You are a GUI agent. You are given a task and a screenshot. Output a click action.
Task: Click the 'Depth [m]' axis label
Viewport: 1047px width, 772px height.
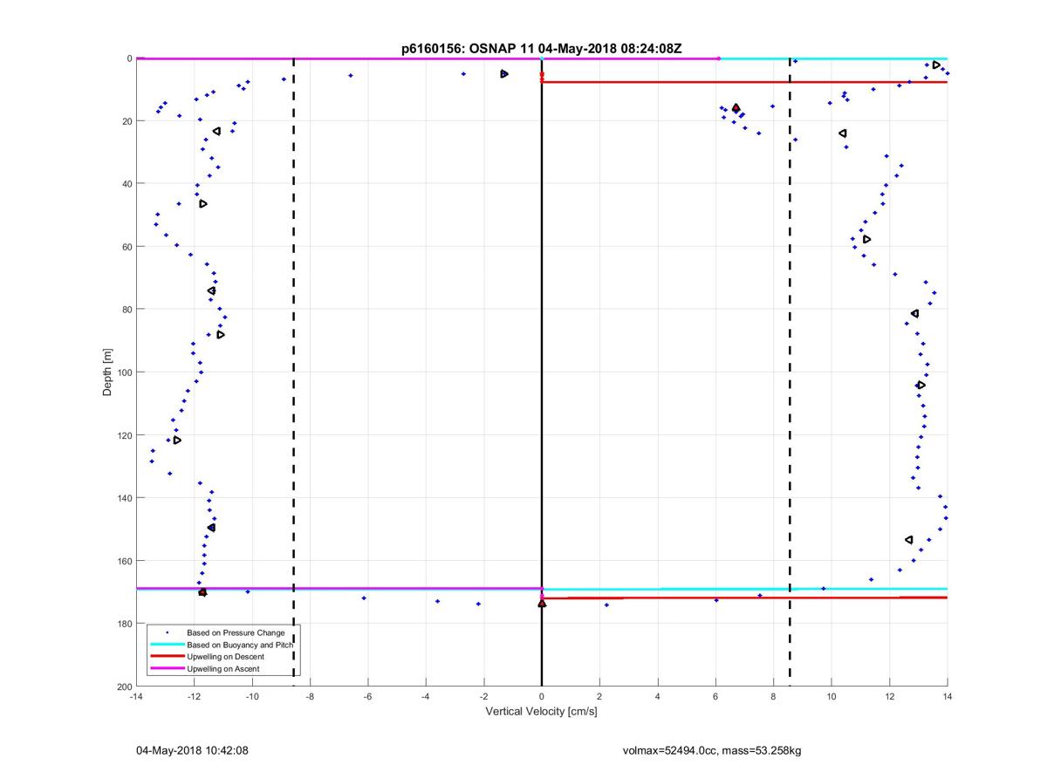pyautogui.click(x=107, y=372)
